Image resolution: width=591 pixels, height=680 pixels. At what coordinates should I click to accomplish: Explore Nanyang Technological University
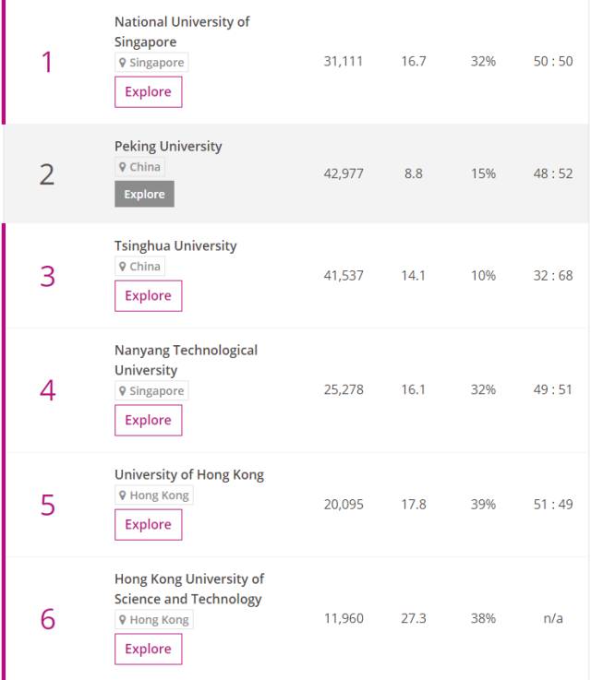148,421
